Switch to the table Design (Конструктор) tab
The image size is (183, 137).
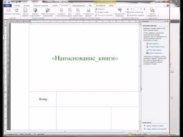tap(100, 6)
